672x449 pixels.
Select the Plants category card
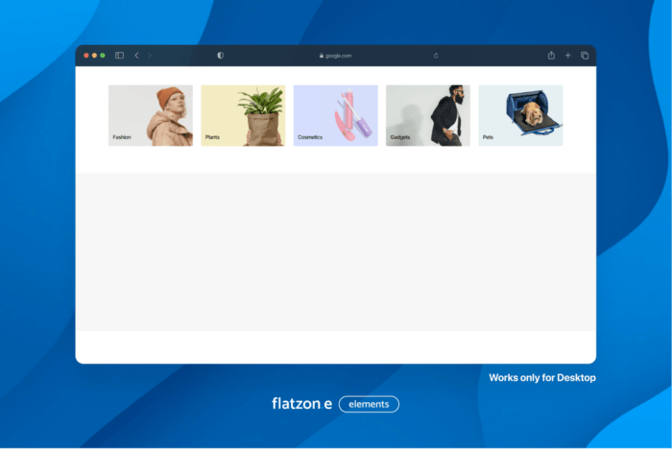point(243,115)
